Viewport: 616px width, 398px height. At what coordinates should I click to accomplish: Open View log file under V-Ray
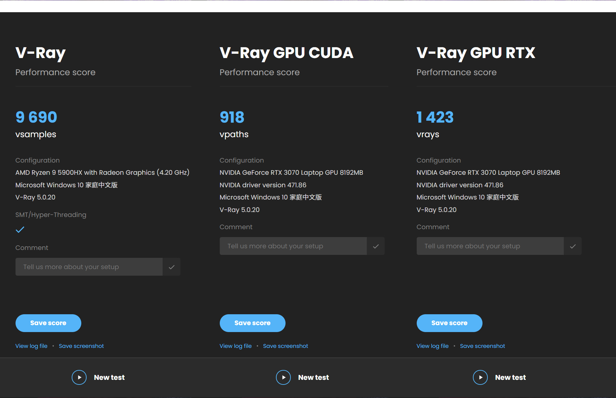[x=31, y=346]
